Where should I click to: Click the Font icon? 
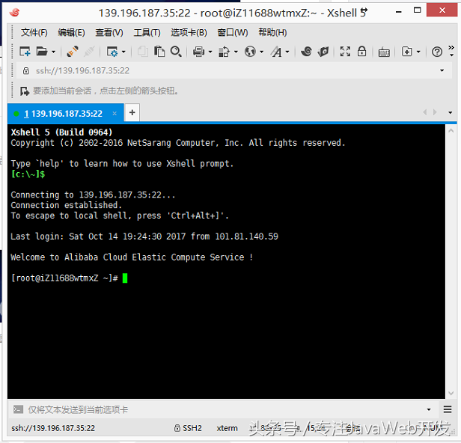(x=276, y=52)
